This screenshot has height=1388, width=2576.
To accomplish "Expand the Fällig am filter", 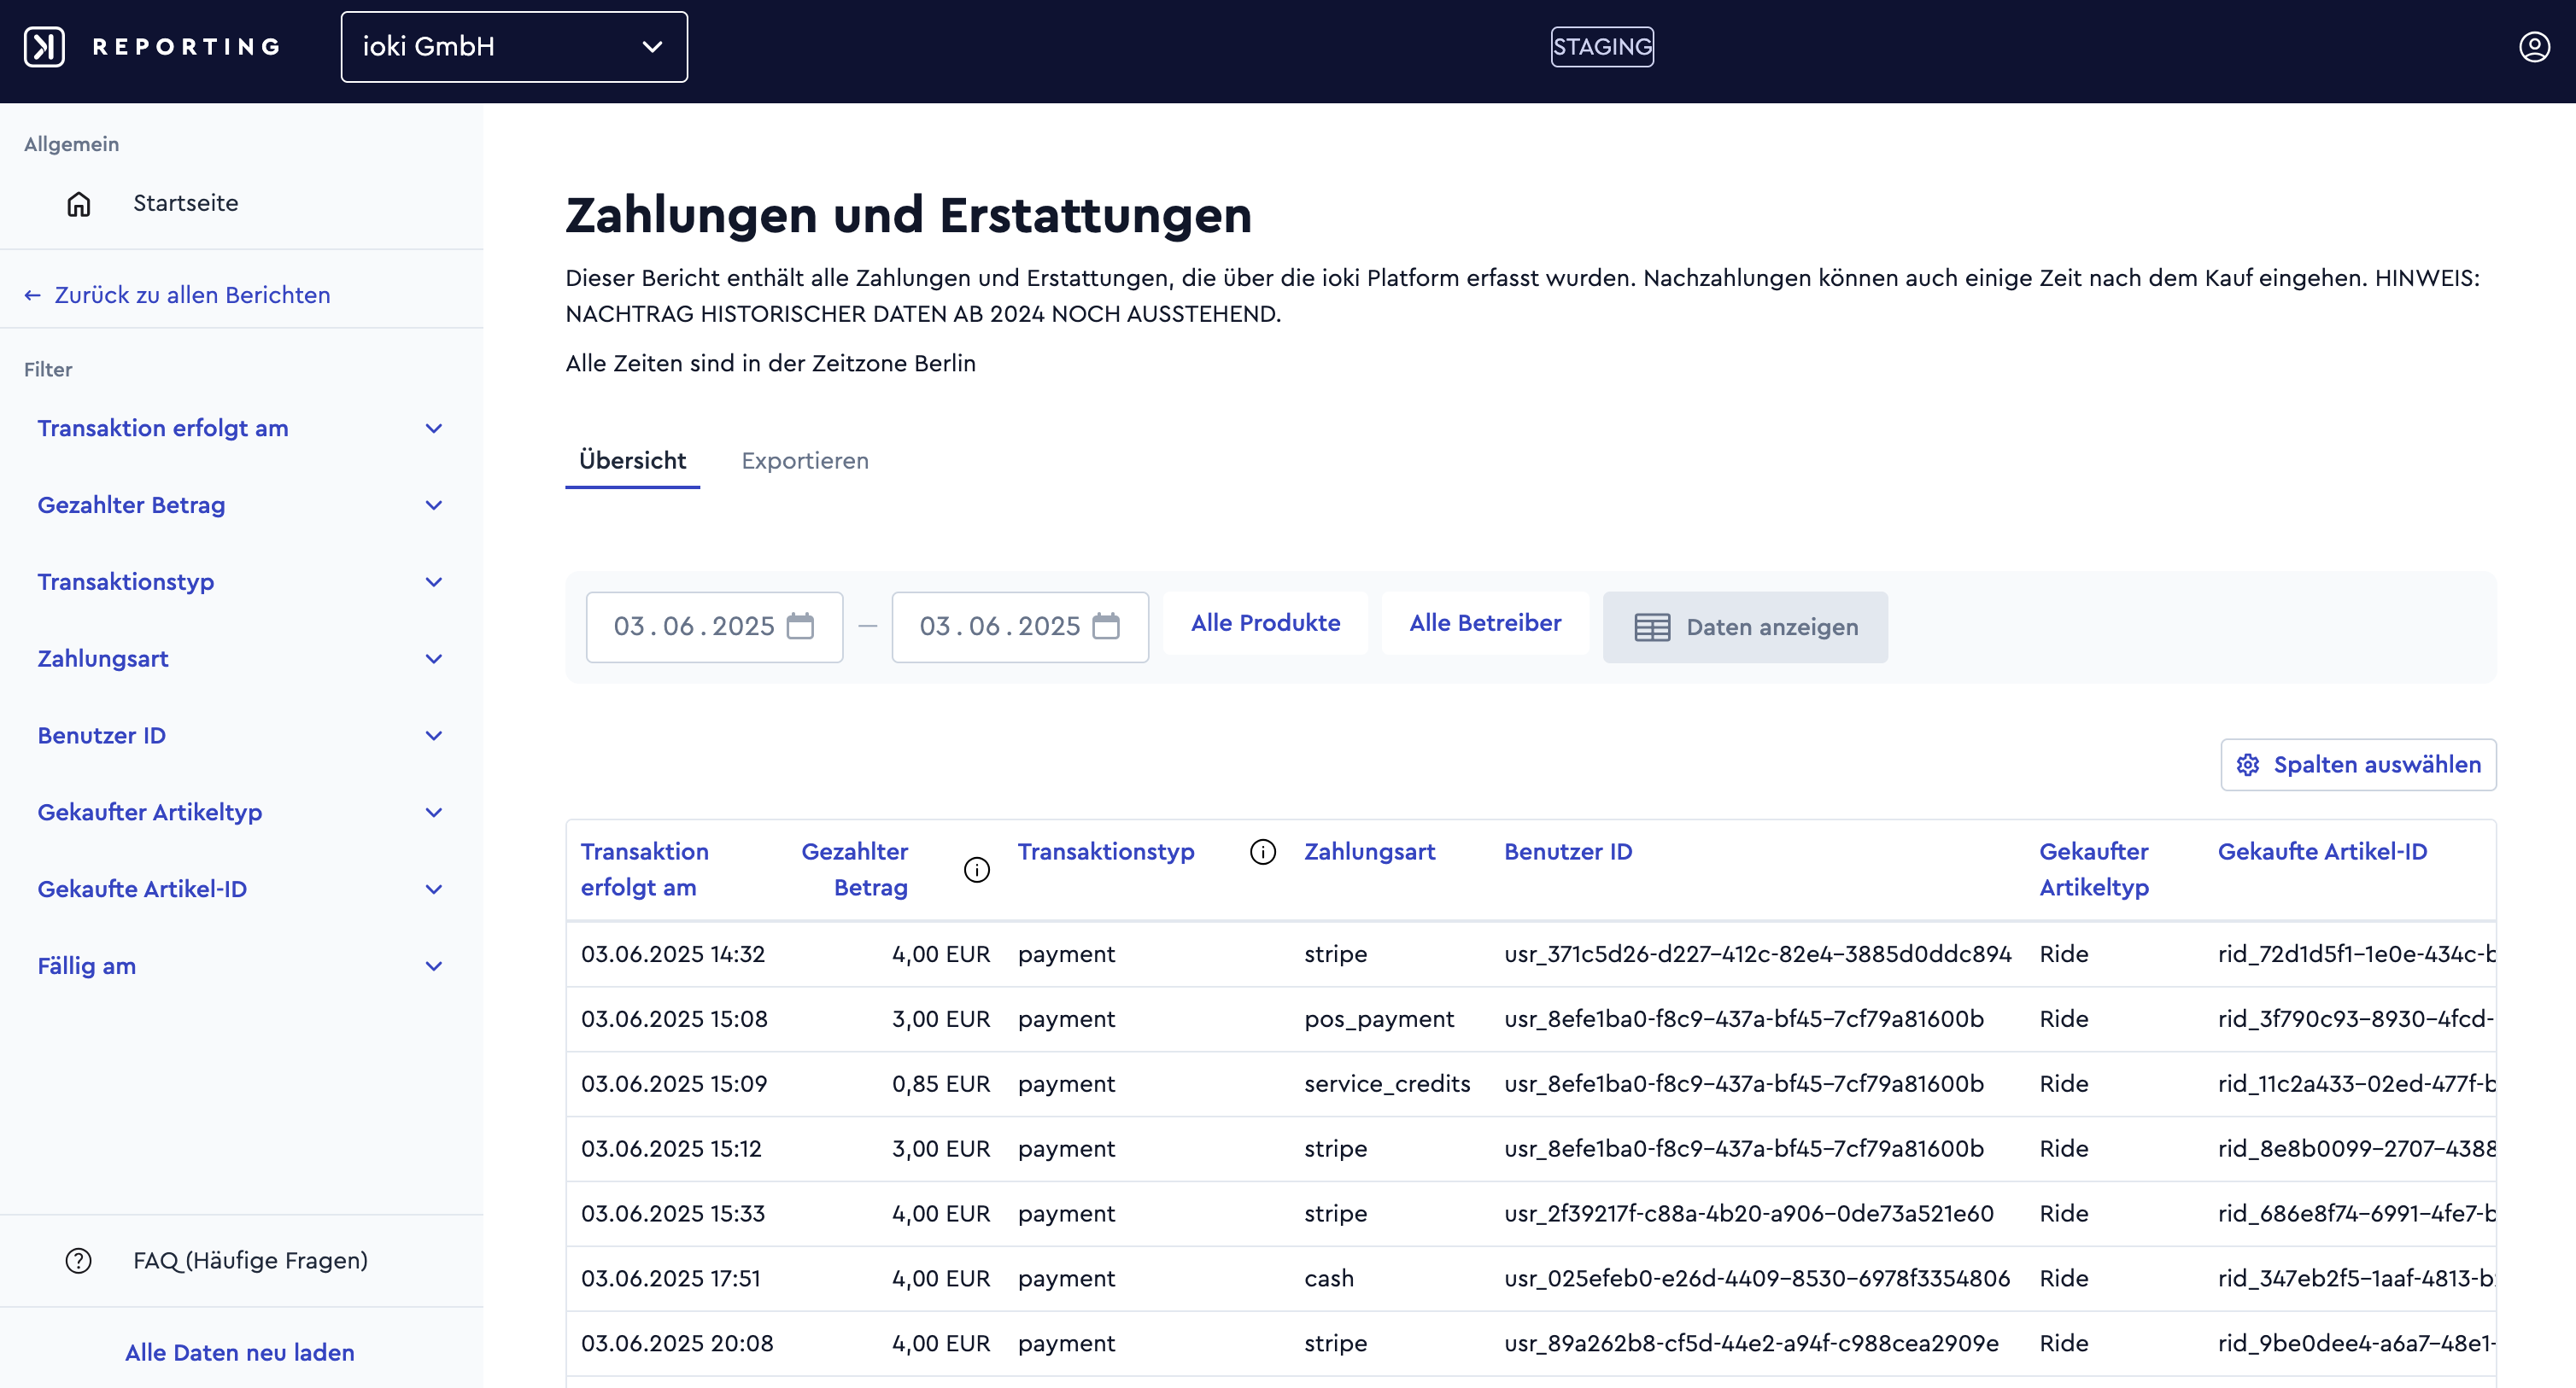I will 241,966.
